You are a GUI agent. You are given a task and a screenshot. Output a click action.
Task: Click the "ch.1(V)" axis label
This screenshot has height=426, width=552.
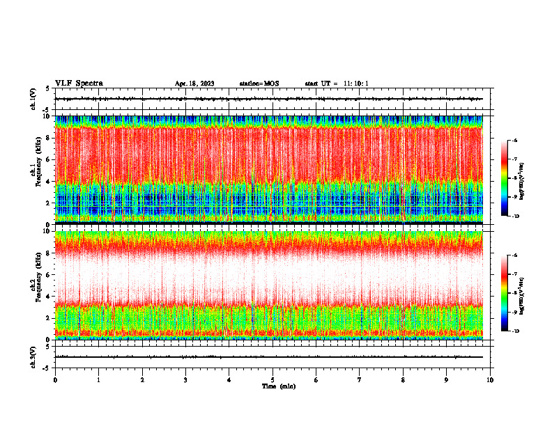33,99
